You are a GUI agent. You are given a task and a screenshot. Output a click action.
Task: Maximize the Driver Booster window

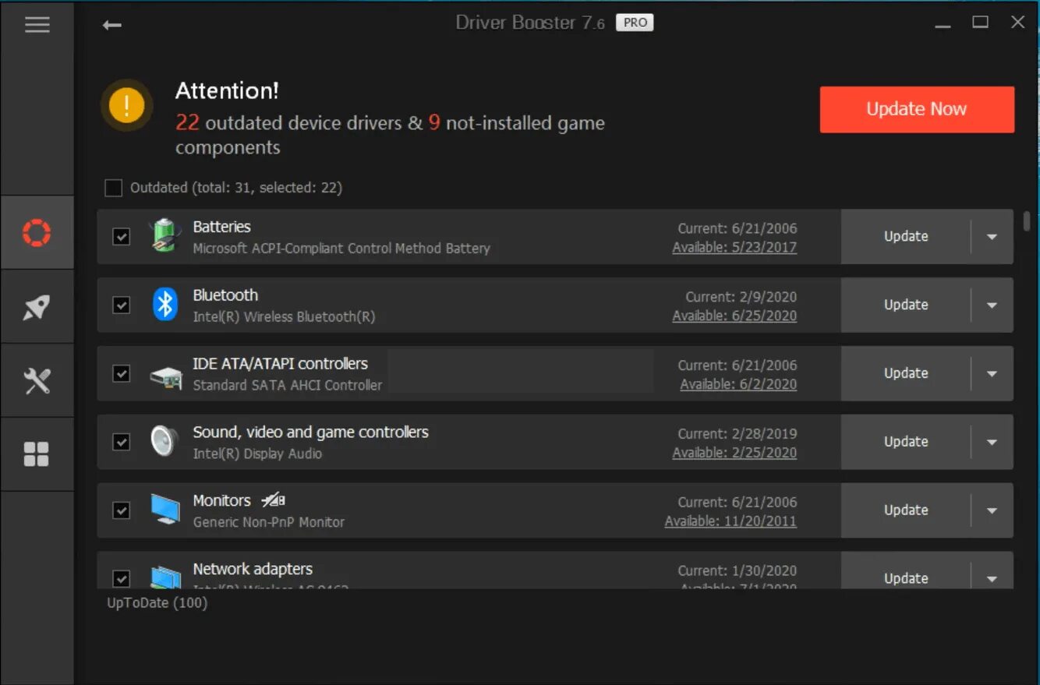[981, 23]
